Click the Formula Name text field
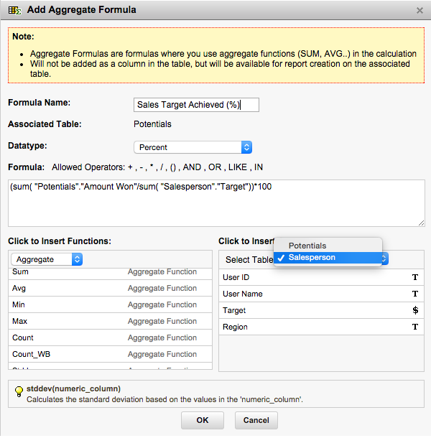This screenshot has height=438, width=431. point(196,105)
